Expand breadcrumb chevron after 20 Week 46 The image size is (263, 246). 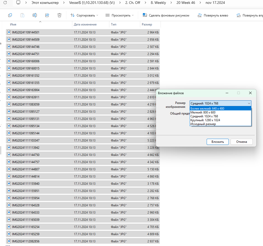[200, 3]
